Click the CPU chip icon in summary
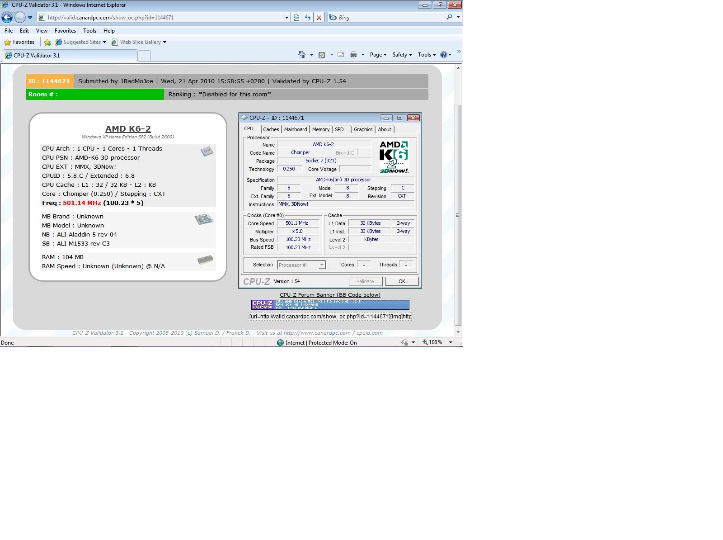Screen dimensions: 723x540 click(207, 151)
